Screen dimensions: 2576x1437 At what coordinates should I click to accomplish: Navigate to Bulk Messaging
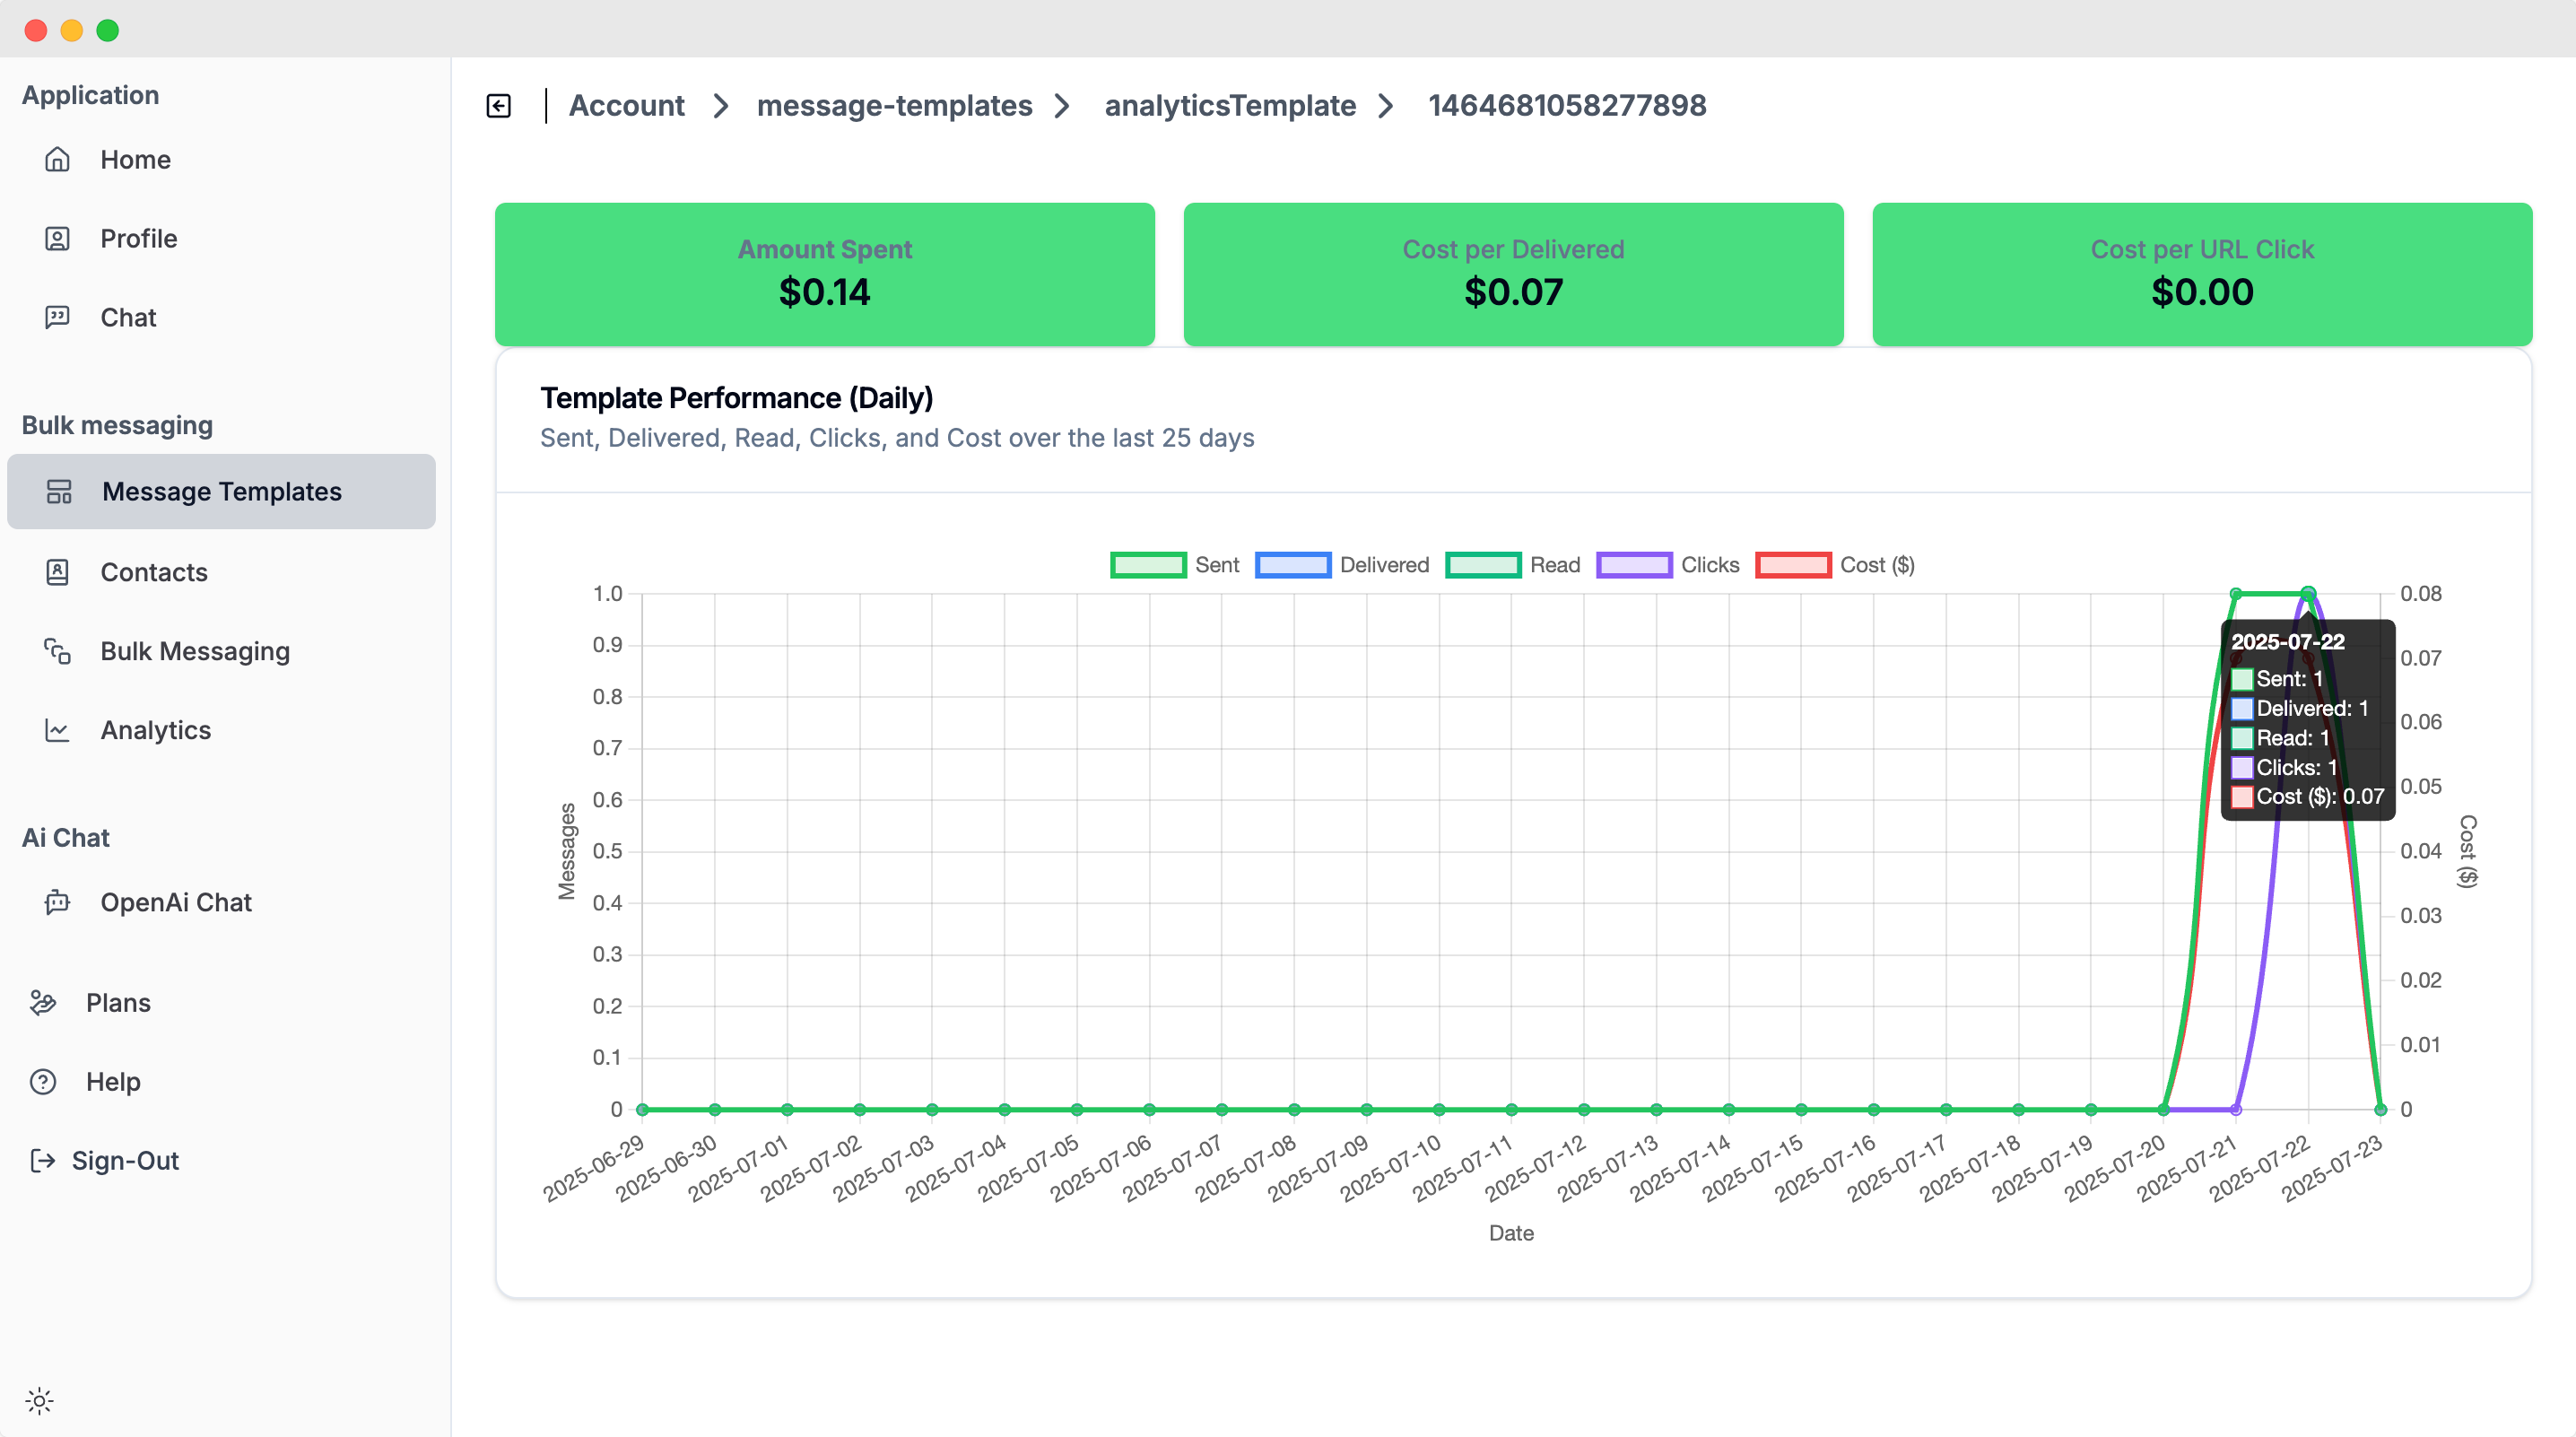point(221,651)
